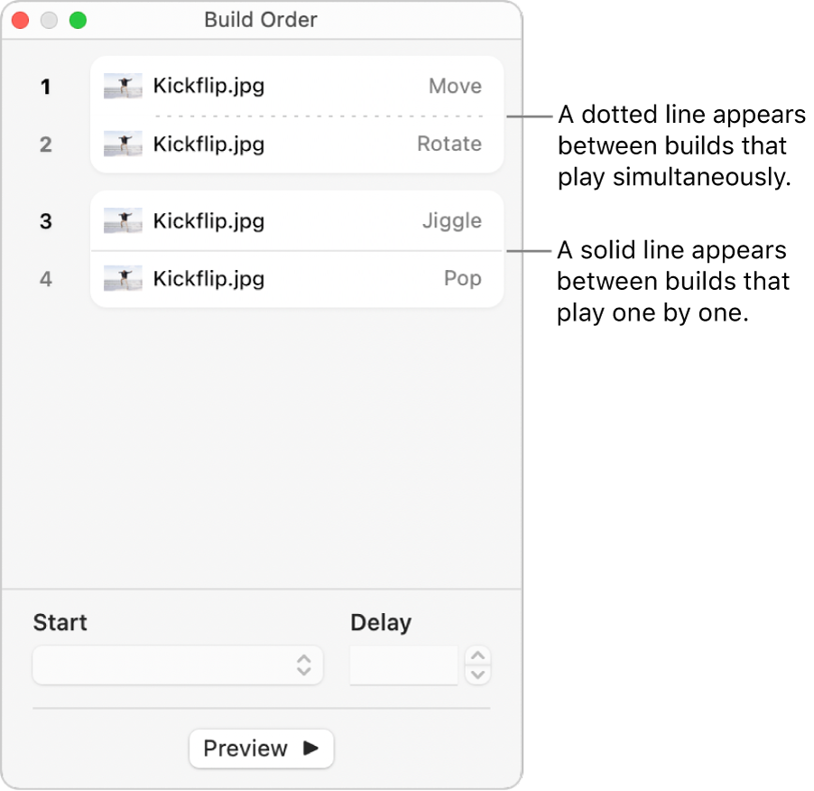
Task: Increase Delay with the up stepper arrow
Action: click(x=479, y=656)
